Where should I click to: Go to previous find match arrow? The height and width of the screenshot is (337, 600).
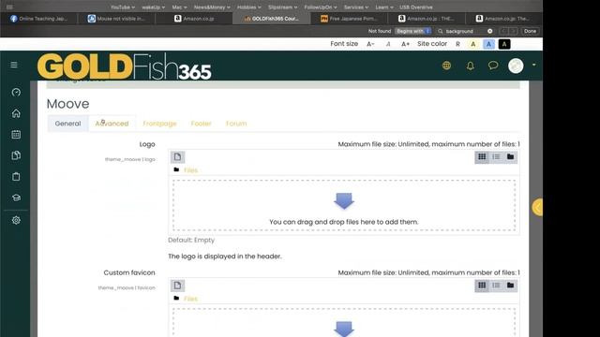coord(503,31)
